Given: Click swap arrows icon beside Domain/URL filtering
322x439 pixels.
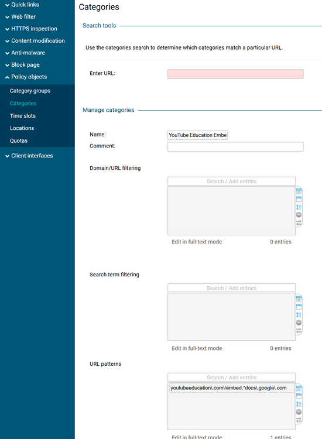Looking at the screenshot, I should [x=299, y=223].
